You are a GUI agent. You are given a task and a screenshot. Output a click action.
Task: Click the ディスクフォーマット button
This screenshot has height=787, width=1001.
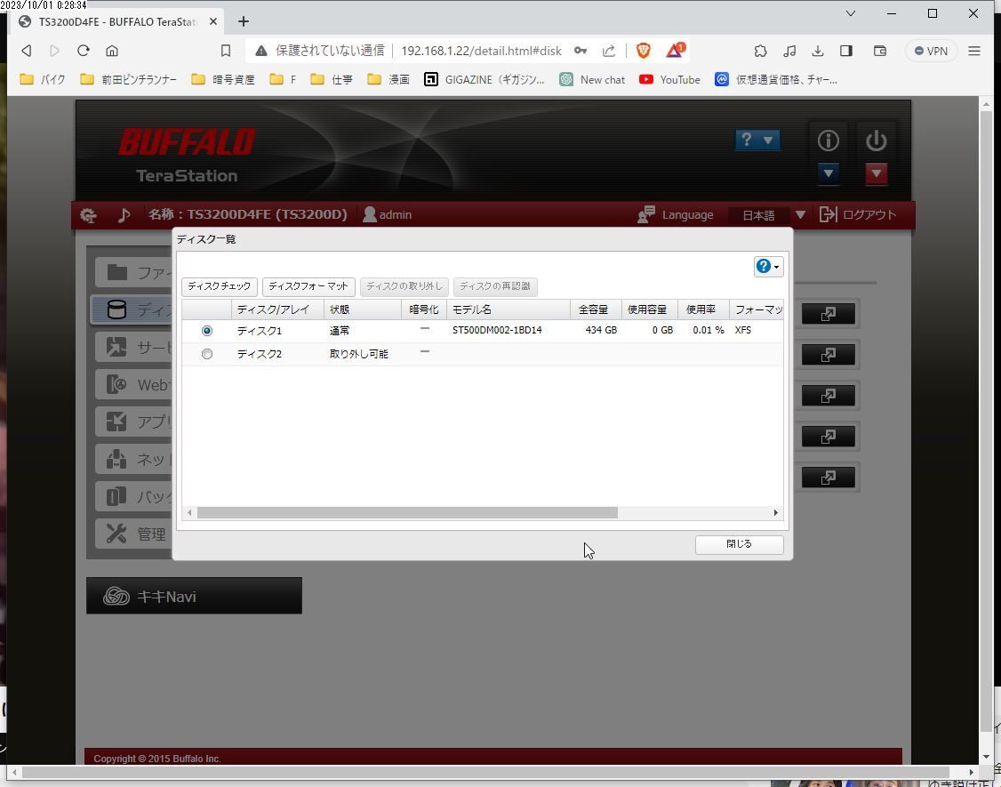pyautogui.click(x=308, y=287)
